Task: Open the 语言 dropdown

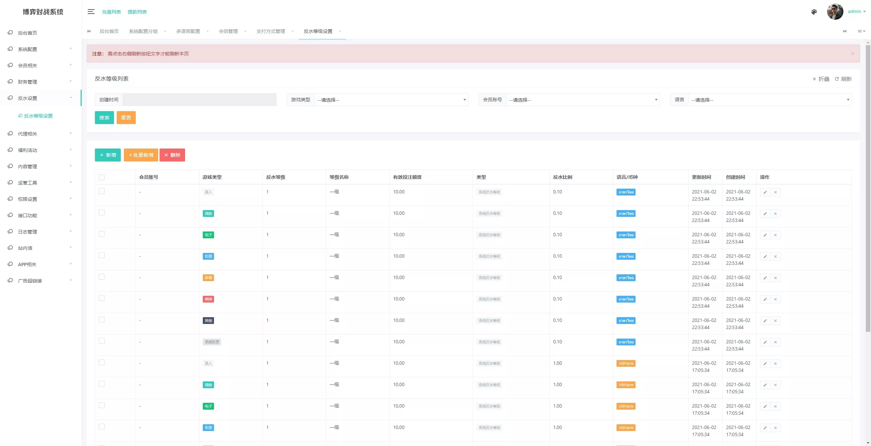Action: point(770,100)
